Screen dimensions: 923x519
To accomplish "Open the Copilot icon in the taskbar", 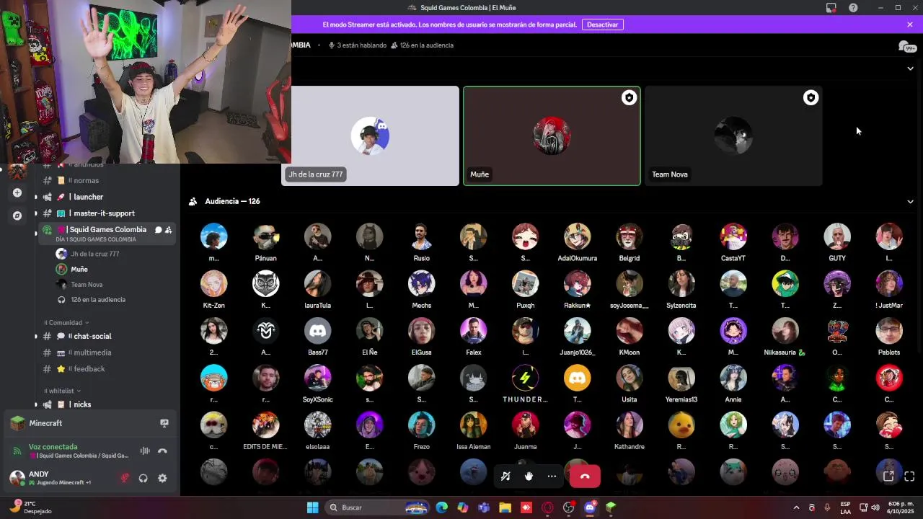I will [x=463, y=507].
